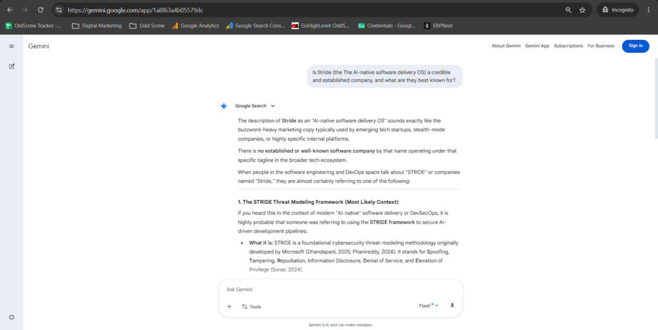Open Odd Screw bookmark folder

point(147,26)
